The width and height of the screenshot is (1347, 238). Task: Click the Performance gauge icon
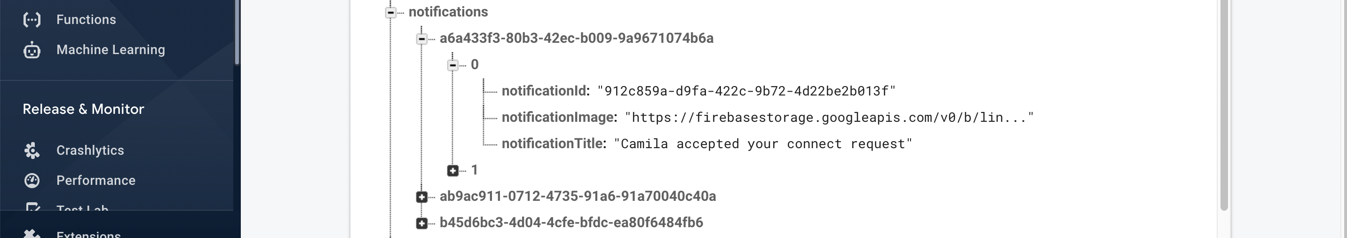[32, 181]
